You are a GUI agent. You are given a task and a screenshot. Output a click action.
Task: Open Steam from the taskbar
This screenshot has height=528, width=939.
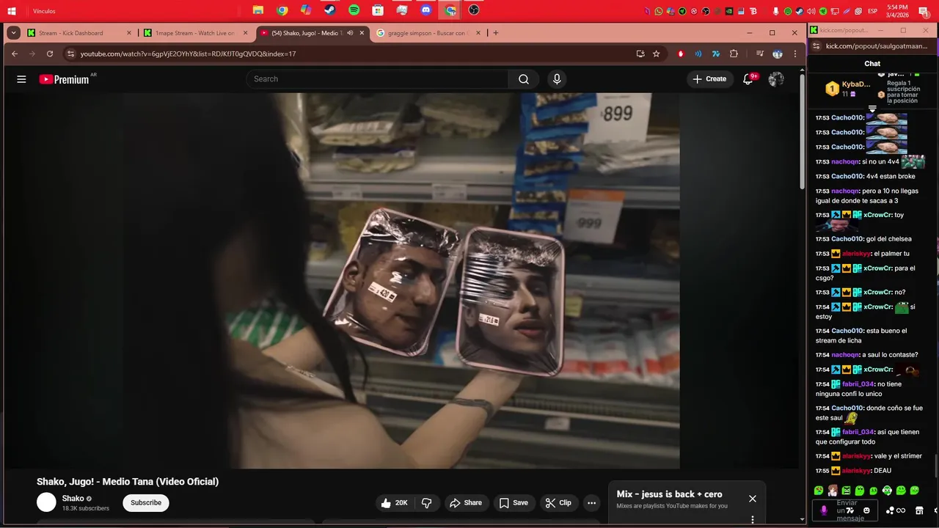click(330, 10)
